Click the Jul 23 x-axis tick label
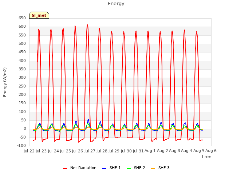Viewport: 233px width, 175px height. pos(41,151)
